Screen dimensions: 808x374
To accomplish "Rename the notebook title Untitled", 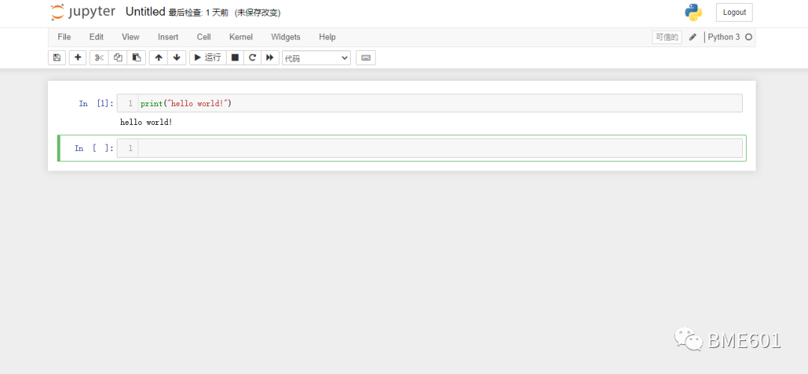I will [145, 12].
